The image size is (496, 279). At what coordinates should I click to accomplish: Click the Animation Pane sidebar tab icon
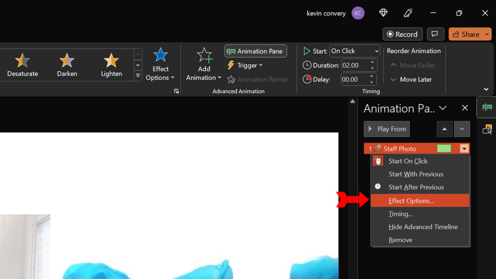click(487, 107)
